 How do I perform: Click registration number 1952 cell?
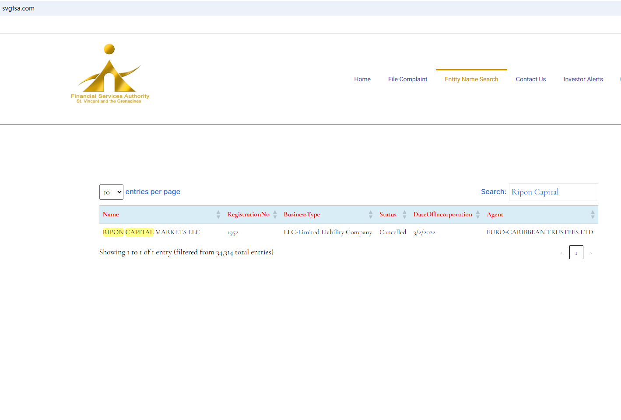tap(233, 233)
